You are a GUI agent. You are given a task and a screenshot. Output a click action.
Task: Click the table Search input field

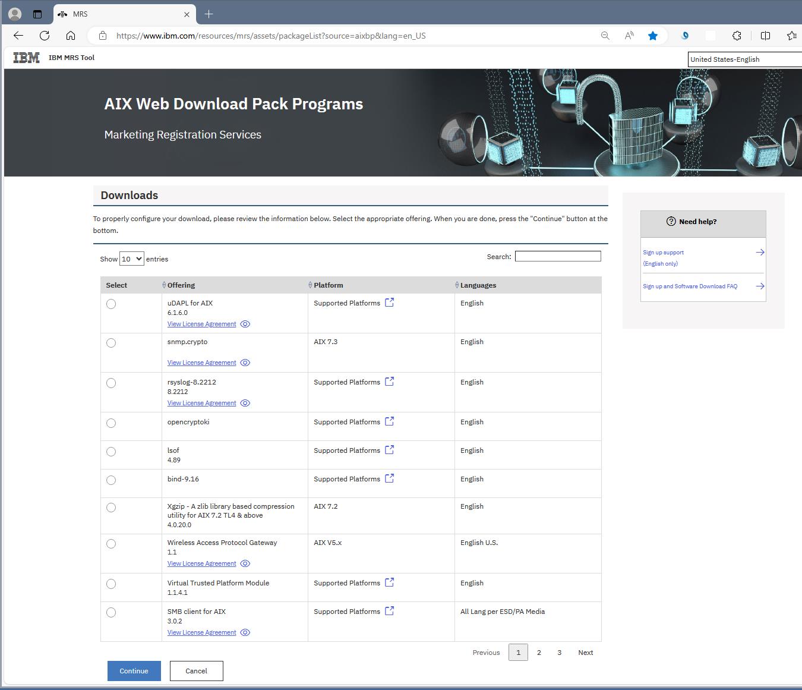pyautogui.click(x=558, y=256)
